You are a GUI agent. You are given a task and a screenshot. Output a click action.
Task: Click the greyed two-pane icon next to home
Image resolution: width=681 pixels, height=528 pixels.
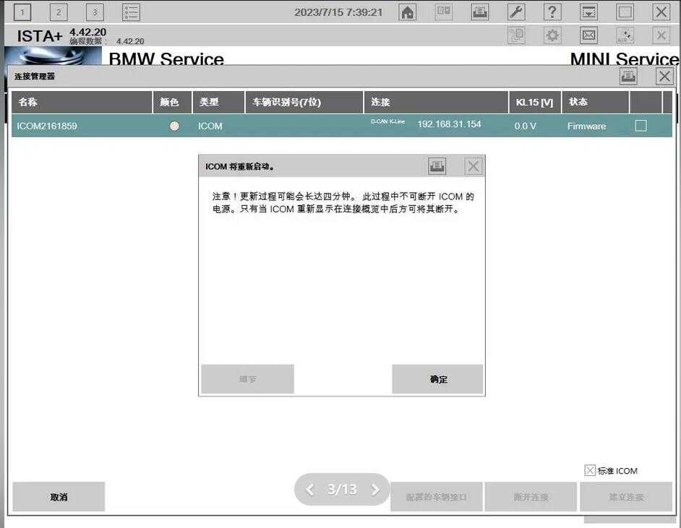[x=443, y=12]
